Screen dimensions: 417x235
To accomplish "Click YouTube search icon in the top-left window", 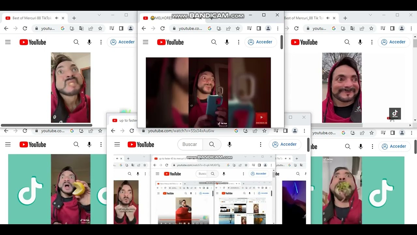I will [x=76, y=42].
